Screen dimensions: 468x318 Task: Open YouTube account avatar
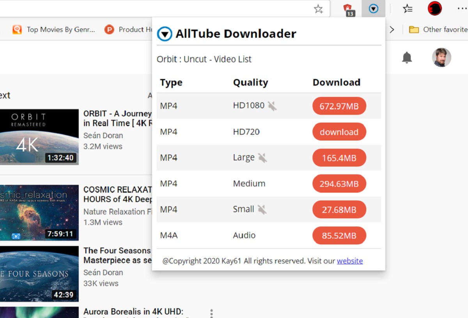point(441,58)
